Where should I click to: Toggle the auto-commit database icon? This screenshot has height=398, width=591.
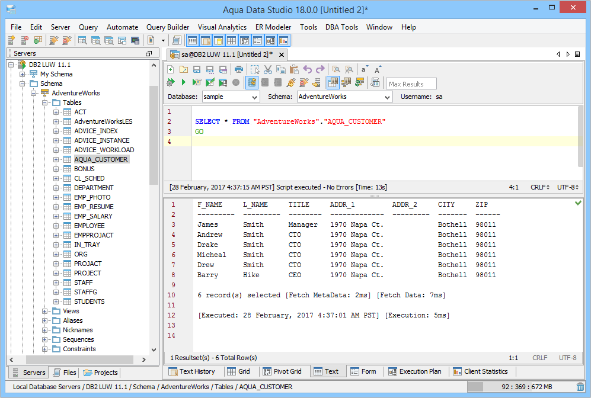tap(252, 82)
